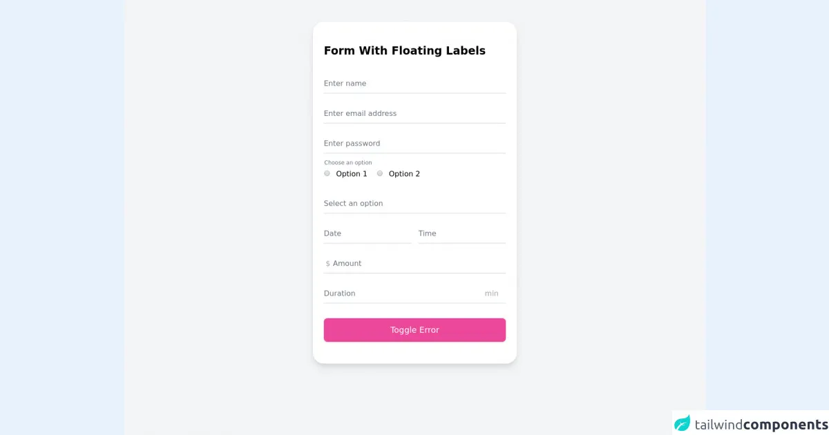Image resolution: width=829 pixels, height=435 pixels.
Task: Focus the "Enter password" field
Action: (414, 144)
